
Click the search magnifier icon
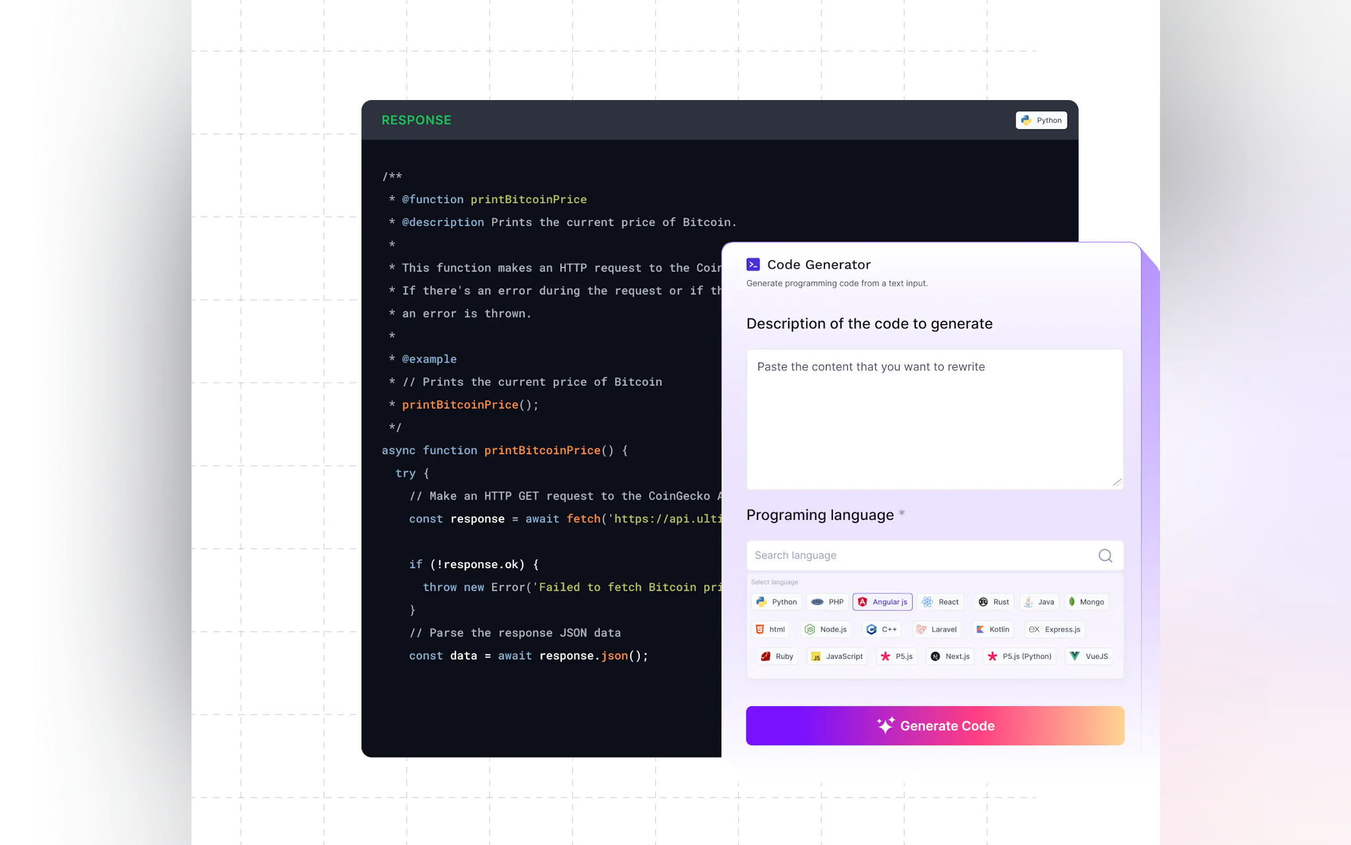coord(1105,556)
